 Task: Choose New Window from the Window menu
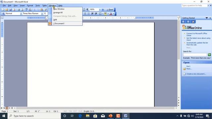pyautogui.click(x=65, y=9)
